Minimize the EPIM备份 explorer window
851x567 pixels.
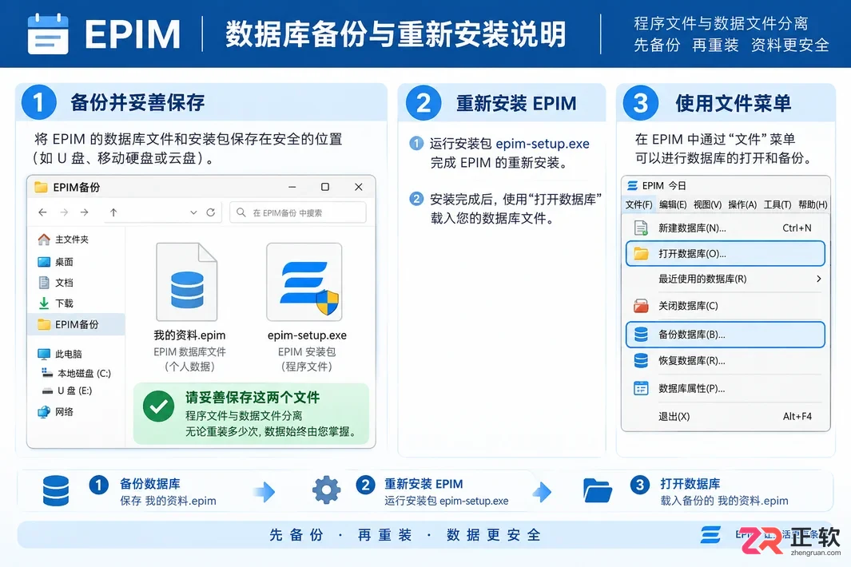tap(292, 187)
